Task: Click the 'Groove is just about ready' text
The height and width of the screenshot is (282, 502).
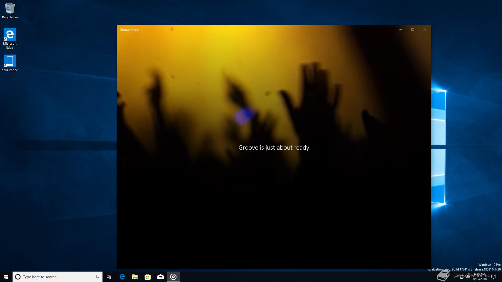Action: [x=274, y=148]
